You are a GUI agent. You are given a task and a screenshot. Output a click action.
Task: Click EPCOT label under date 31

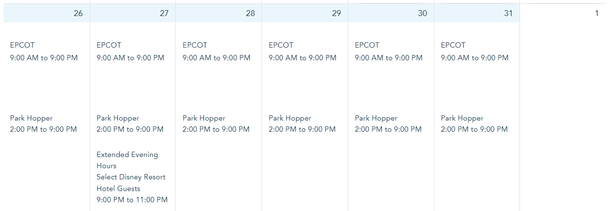(453, 45)
